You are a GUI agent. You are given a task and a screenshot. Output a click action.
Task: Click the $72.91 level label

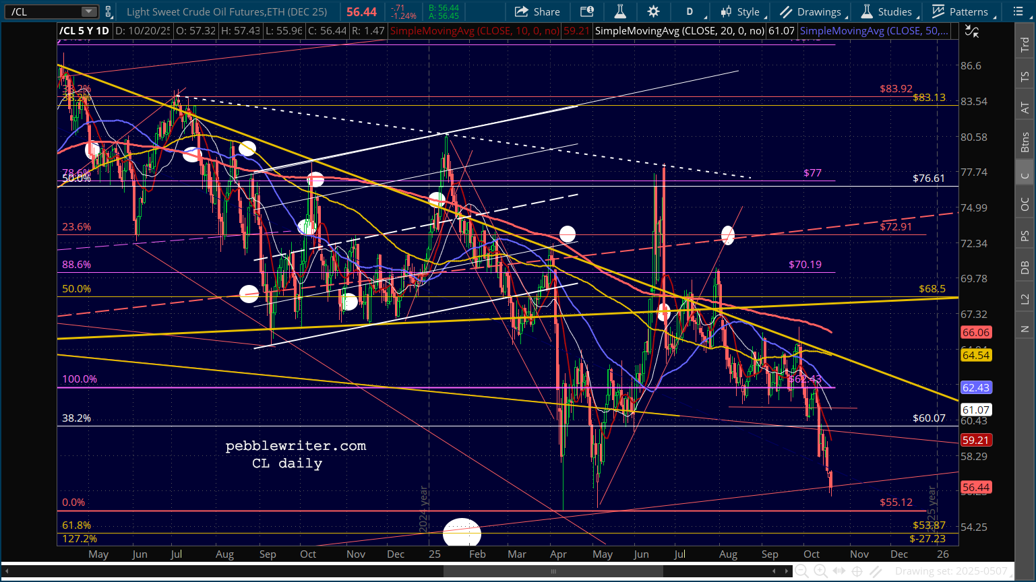point(896,226)
